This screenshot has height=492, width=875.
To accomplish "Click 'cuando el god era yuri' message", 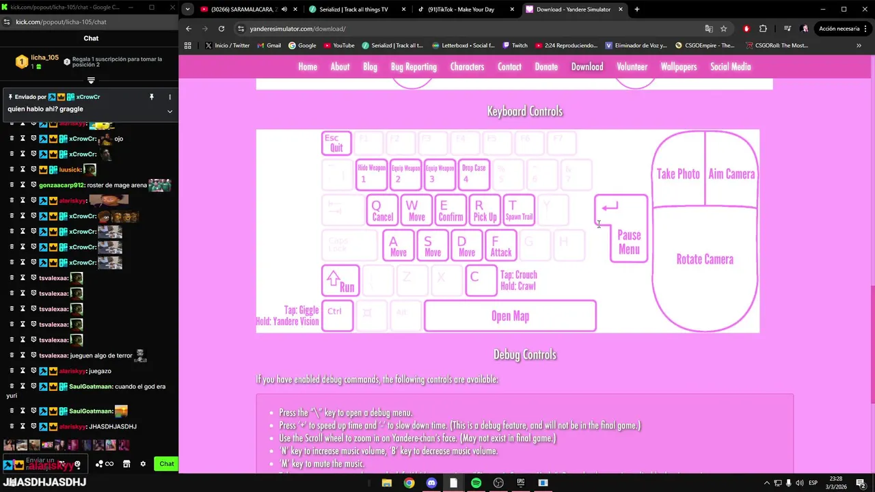I will pyautogui.click(x=85, y=391).
